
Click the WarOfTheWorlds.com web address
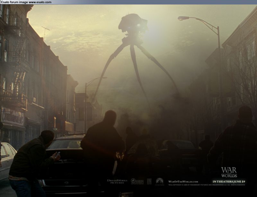(183, 182)
